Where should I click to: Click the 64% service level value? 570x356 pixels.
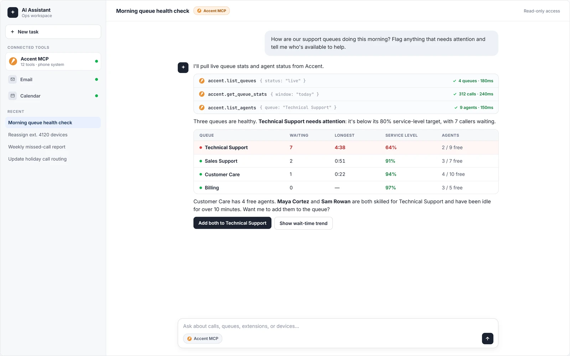tap(391, 147)
